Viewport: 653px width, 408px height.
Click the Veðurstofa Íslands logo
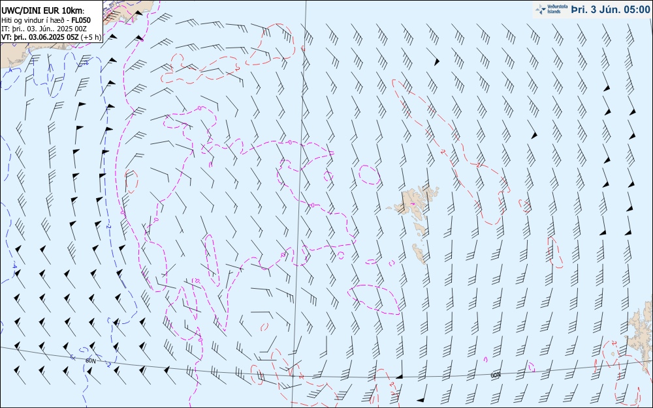551,9
